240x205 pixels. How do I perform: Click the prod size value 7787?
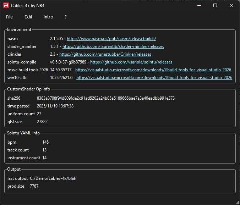coord(34,186)
